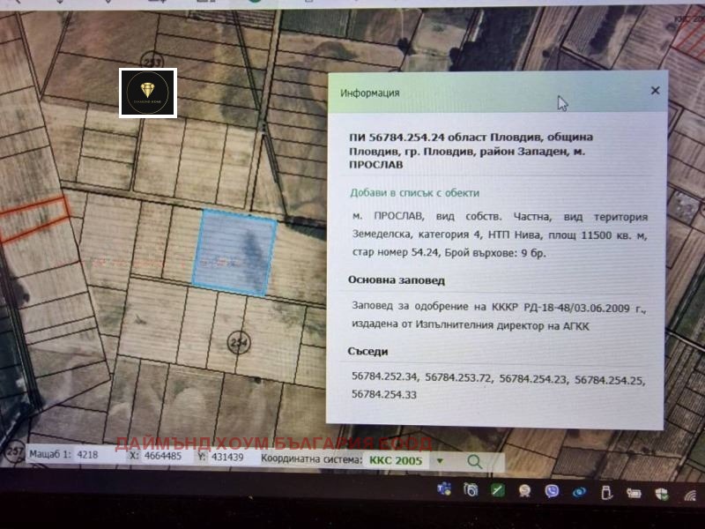Click the blue swirl tray icon
The height and width of the screenshot is (529, 705).
point(579,492)
